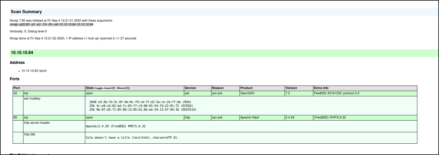Click the 256-bit ED25519 host key line
Image resolution: width=439 pixels, height=155 pixels.
[x=143, y=109]
